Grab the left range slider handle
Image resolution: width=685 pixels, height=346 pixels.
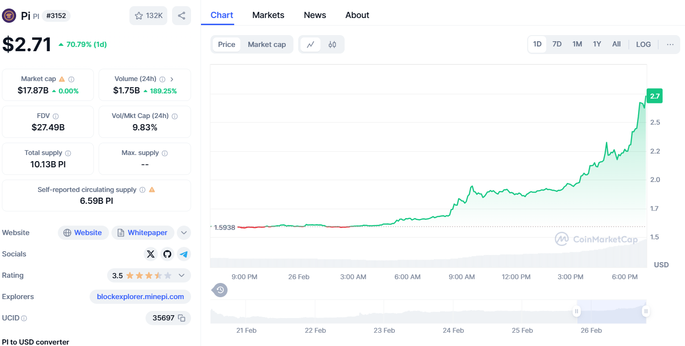tap(576, 311)
